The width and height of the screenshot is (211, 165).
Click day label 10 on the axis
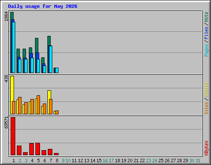coord(68,160)
